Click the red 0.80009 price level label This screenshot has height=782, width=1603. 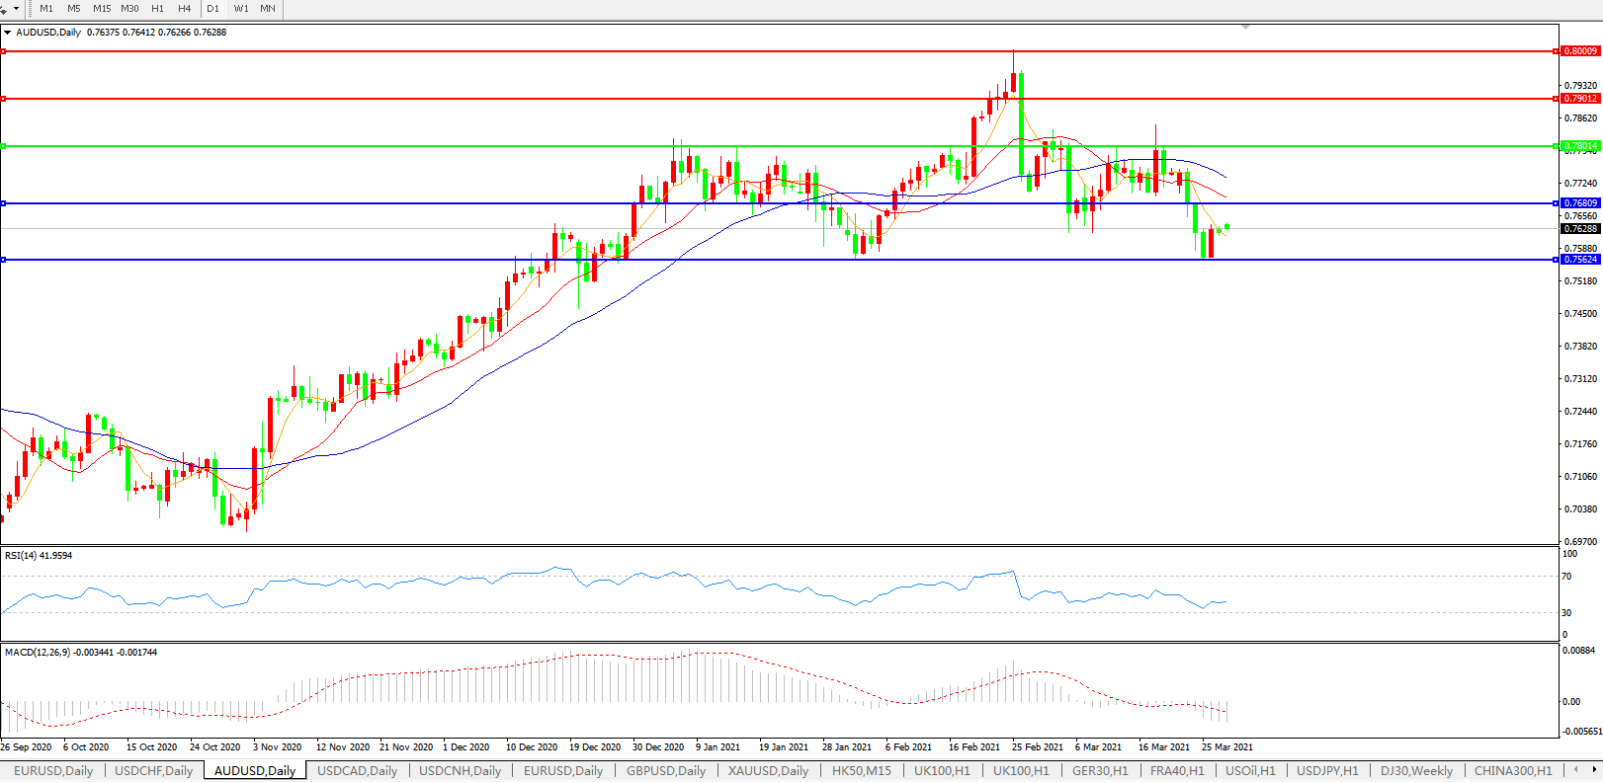1579,51
